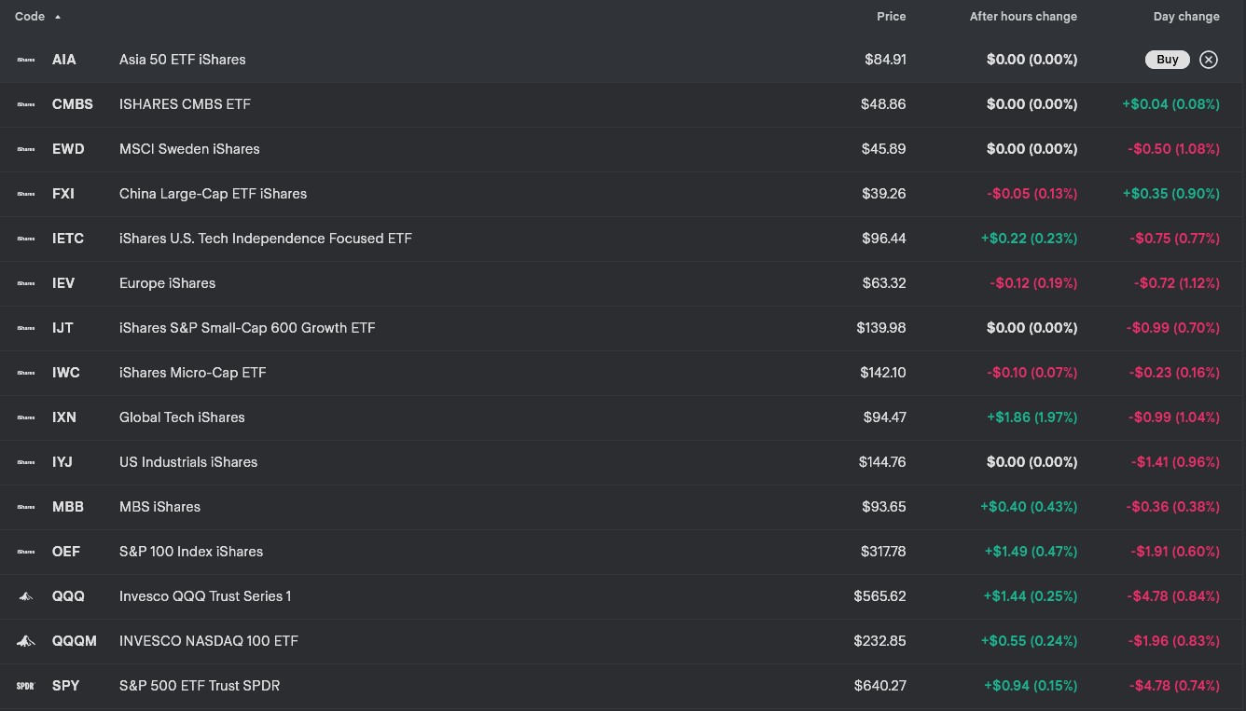The image size is (1246, 711).
Task: Click the SPDR logo icon beside SPY
Action: pos(26,686)
